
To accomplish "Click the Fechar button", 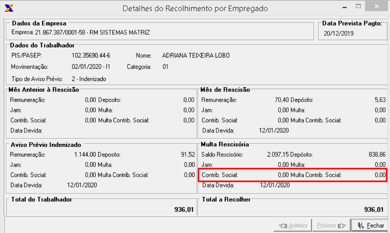I will tap(370, 226).
